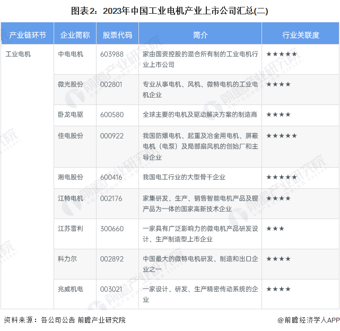Click the description '全球主要的电机及驱动解决方案的制造商'
Viewport: 340px width, 331px height.
click(x=200, y=114)
